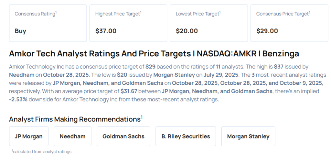This screenshot has width=331, height=161.
Task: Select the $20.00 lowest target value
Action: coord(187,31)
